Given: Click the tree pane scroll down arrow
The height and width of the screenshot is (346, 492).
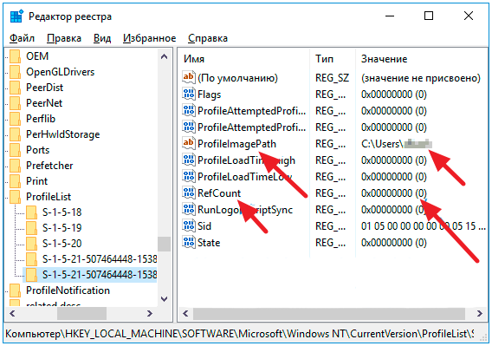Looking at the screenshot, I should click(164, 299).
